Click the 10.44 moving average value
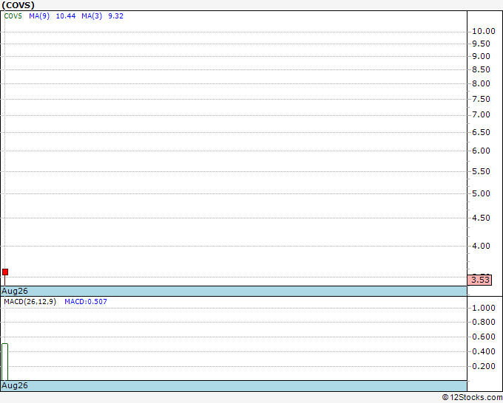 66,16
